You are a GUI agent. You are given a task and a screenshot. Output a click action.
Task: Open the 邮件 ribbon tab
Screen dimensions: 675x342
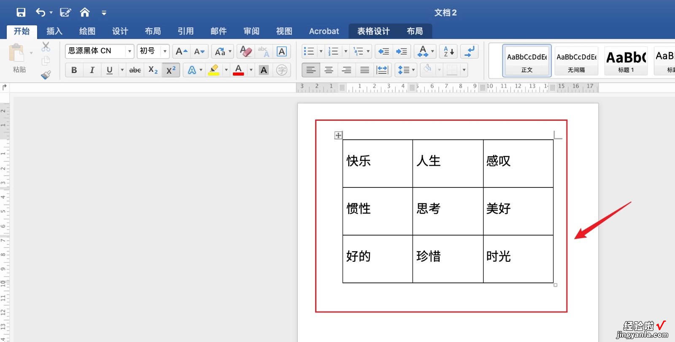point(219,31)
